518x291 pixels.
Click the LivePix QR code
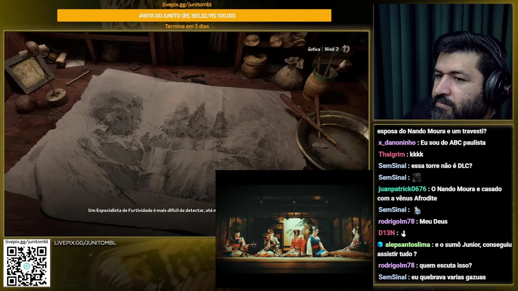(x=27, y=266)
